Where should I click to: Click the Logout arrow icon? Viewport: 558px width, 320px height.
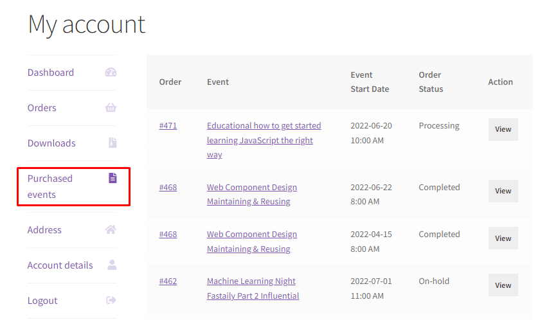click(111, 300)
